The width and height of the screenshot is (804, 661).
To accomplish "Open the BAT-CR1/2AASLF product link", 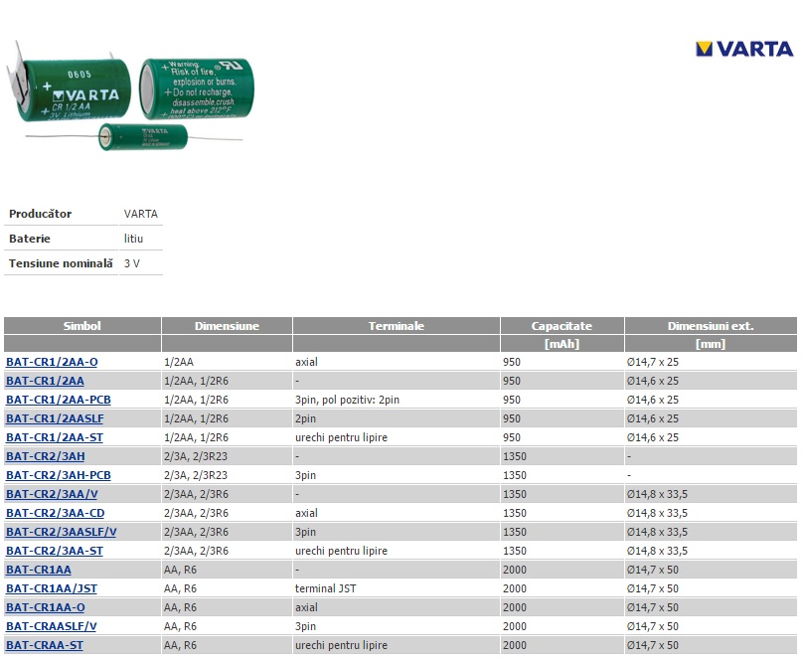I will [x=55, y=418].
